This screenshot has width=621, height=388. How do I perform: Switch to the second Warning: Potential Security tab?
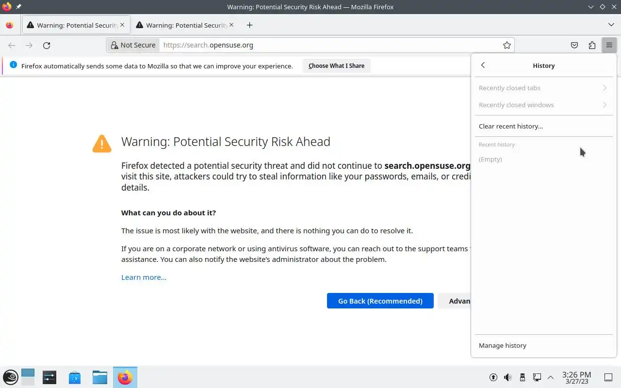tap(184, 25)
